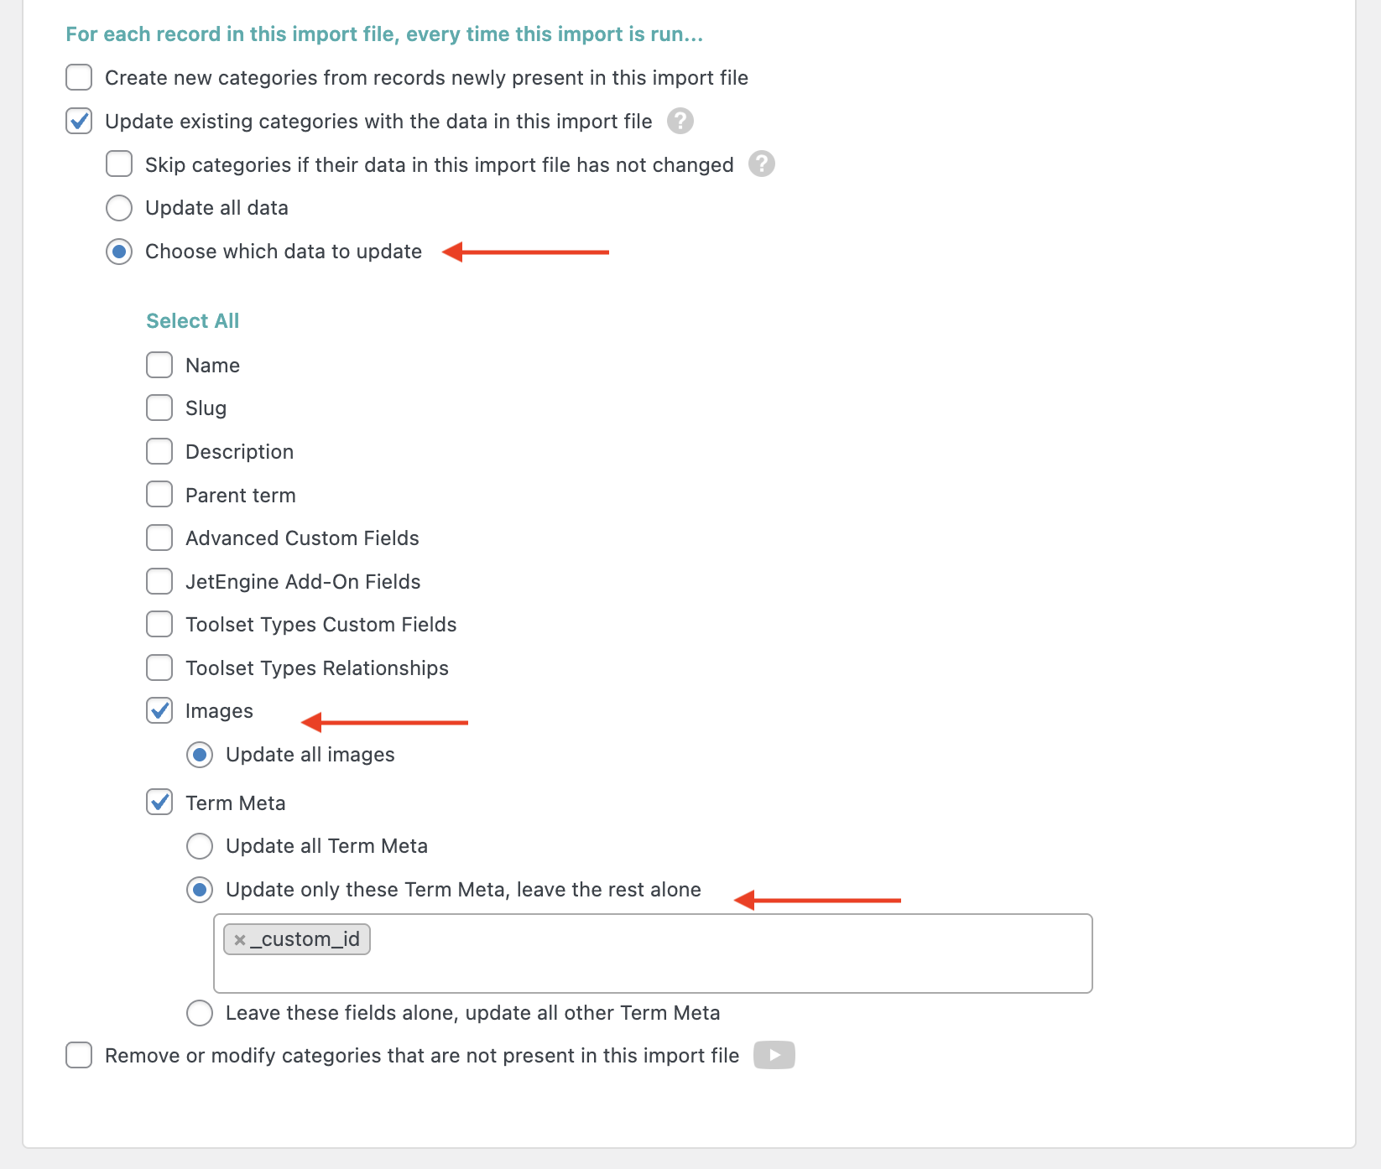Select Choose which data to update
Image resolution: width=1381 pixels, height=1169 pixels.
pyautogui.click(x=119, y=252)
